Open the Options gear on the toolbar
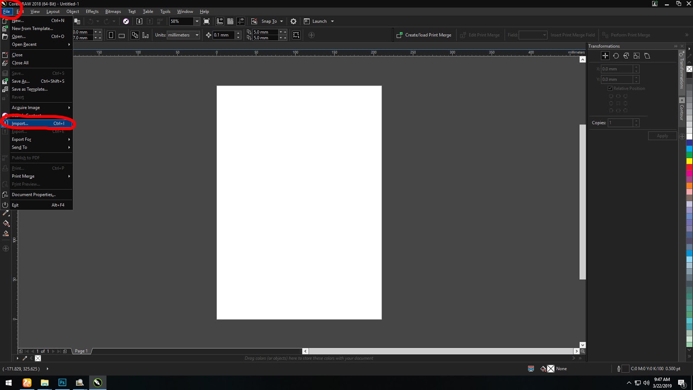693x390 pixels. (293, 21)
